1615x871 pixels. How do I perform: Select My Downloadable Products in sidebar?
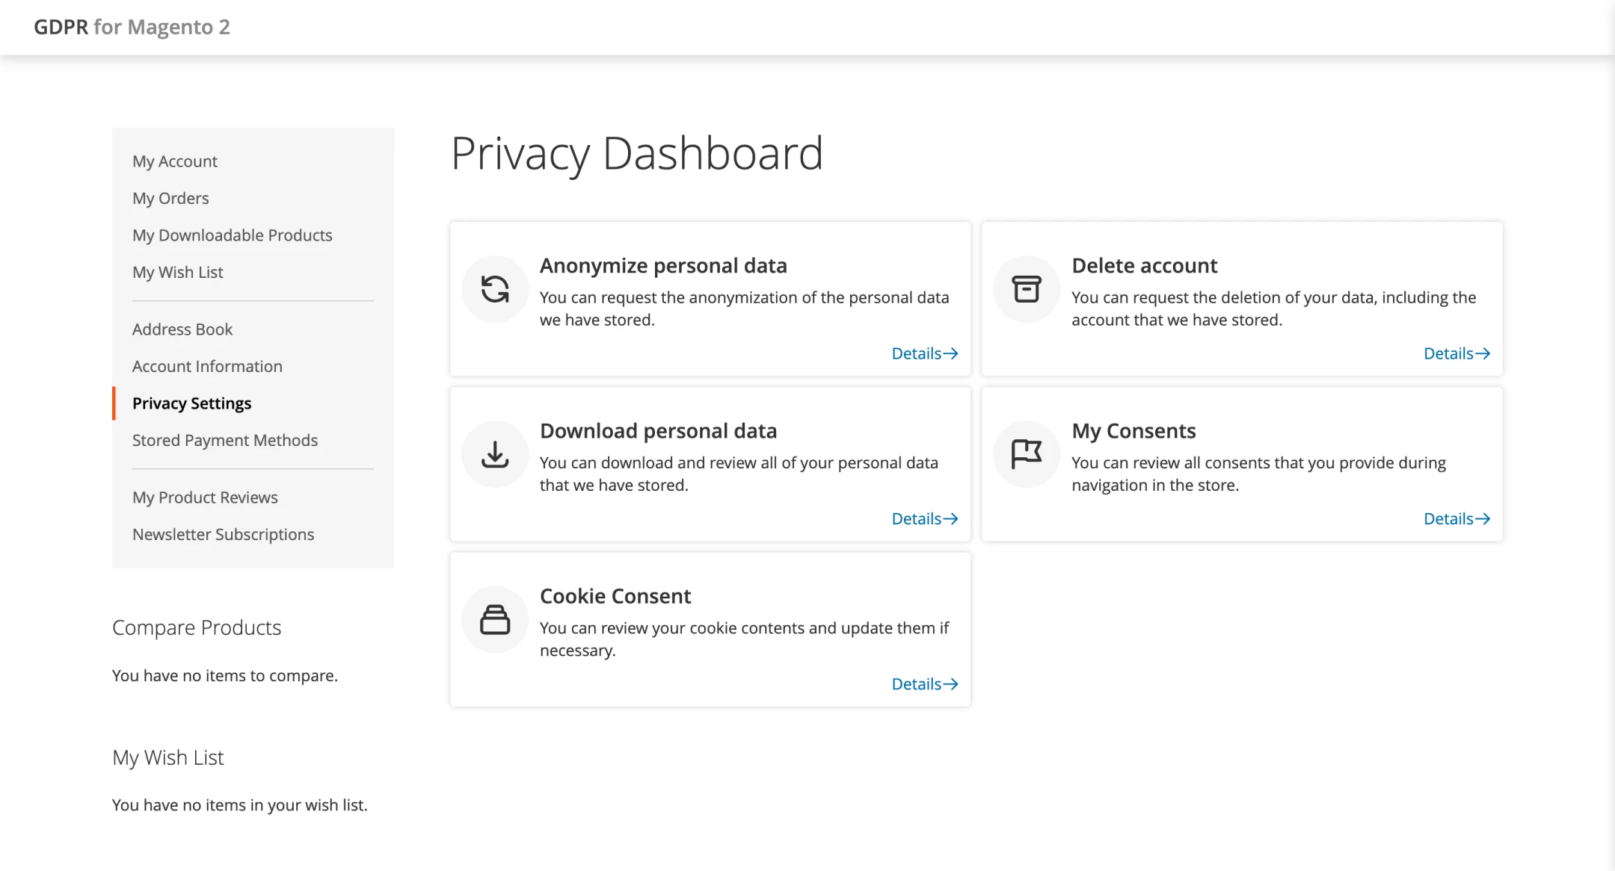tap(233, 235)
